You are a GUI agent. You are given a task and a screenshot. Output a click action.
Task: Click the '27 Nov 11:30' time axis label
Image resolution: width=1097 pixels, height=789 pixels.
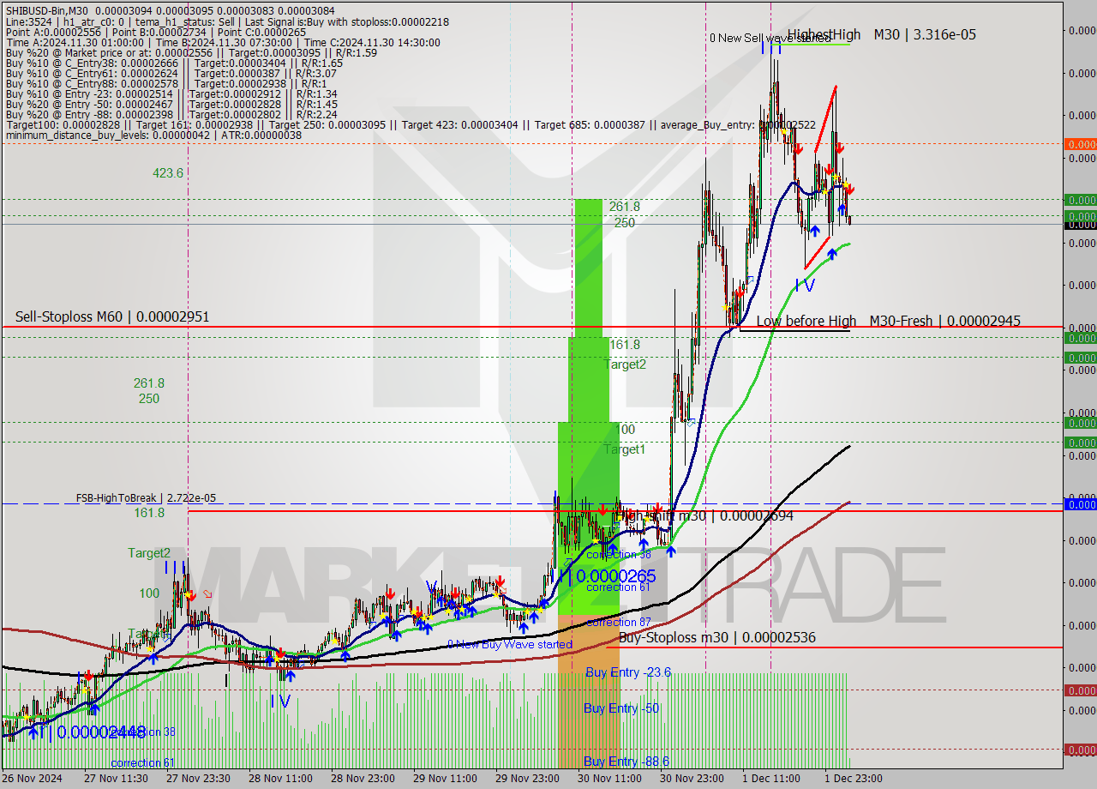[117, 779]
